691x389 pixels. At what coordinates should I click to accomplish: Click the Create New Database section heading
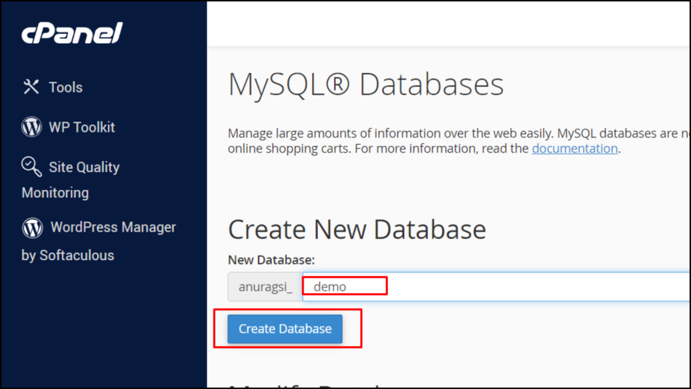click(x=356, y=230)
